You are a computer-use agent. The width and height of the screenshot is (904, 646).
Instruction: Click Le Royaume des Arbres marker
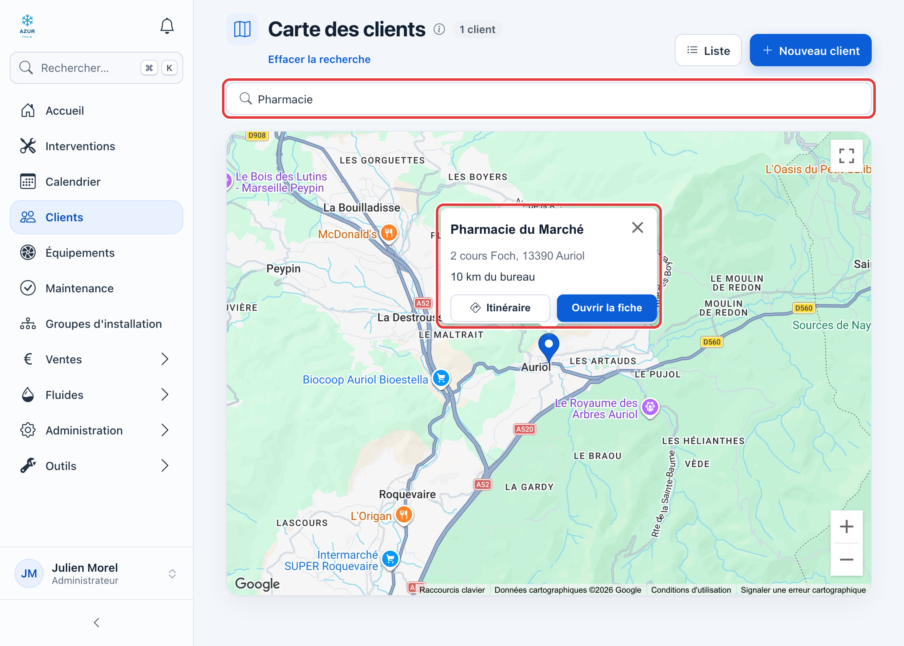click(650, 407)
